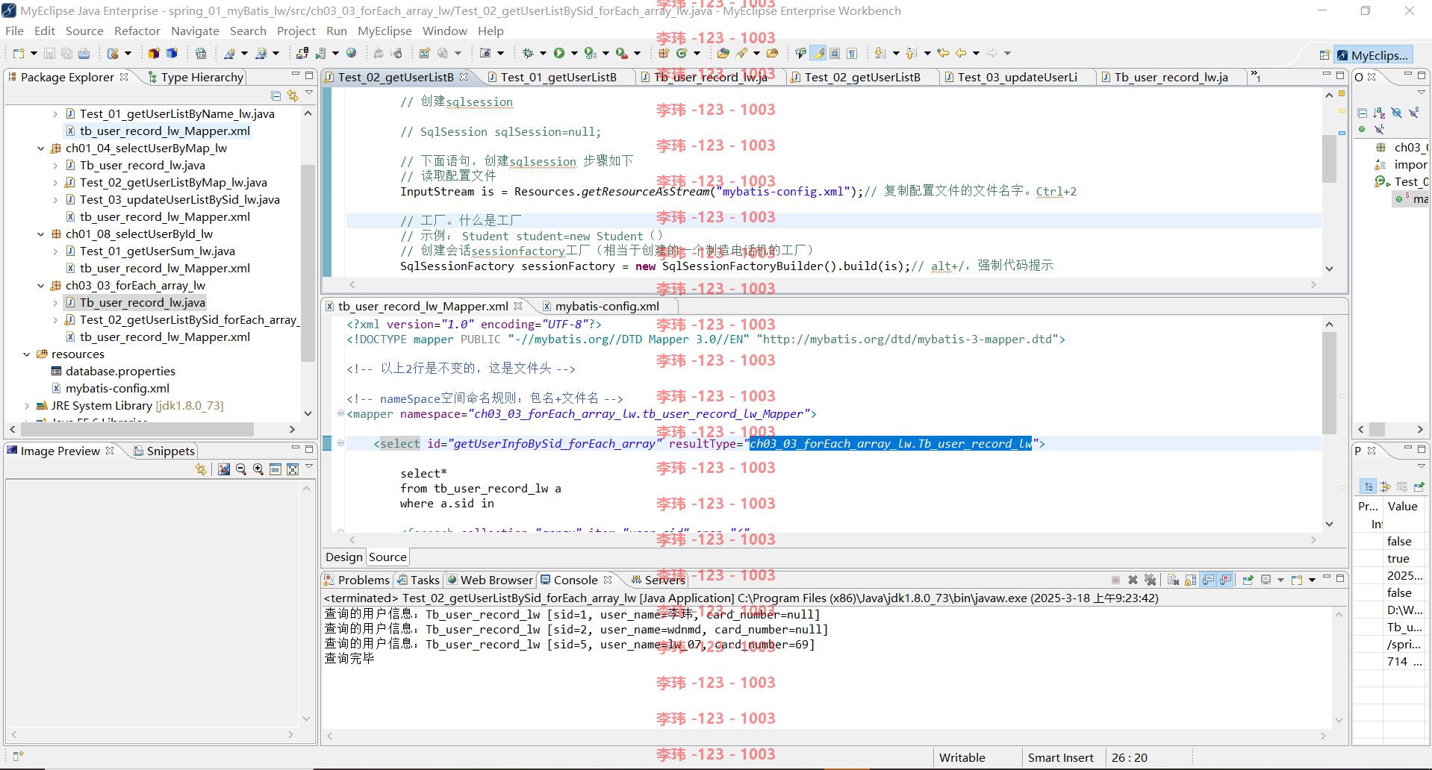Click the screenshot camera icon in the toolbar
The height and width of the screenshot is (770, 1432).
coord(485,53)
